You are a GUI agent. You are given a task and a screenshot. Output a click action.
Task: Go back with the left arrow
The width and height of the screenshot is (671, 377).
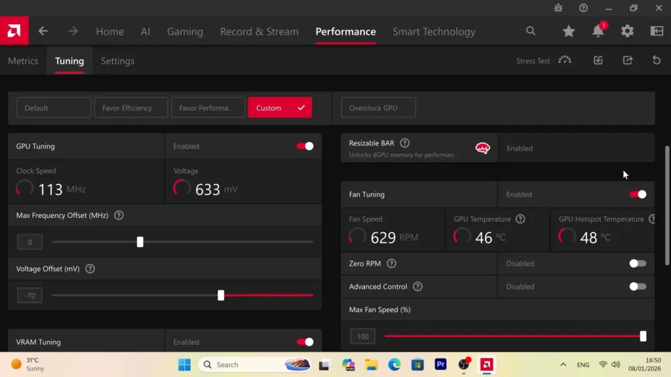(43, 31)
